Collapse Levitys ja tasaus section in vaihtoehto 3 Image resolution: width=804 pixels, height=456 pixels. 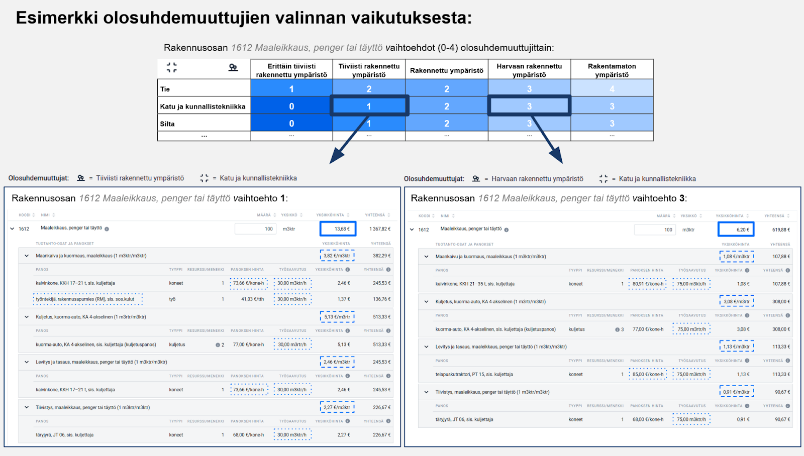point(426,347)
